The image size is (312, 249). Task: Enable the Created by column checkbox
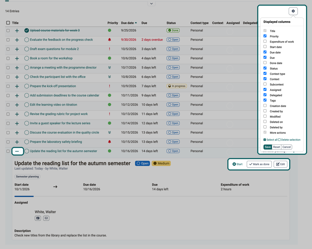click(x=265, y=111)
